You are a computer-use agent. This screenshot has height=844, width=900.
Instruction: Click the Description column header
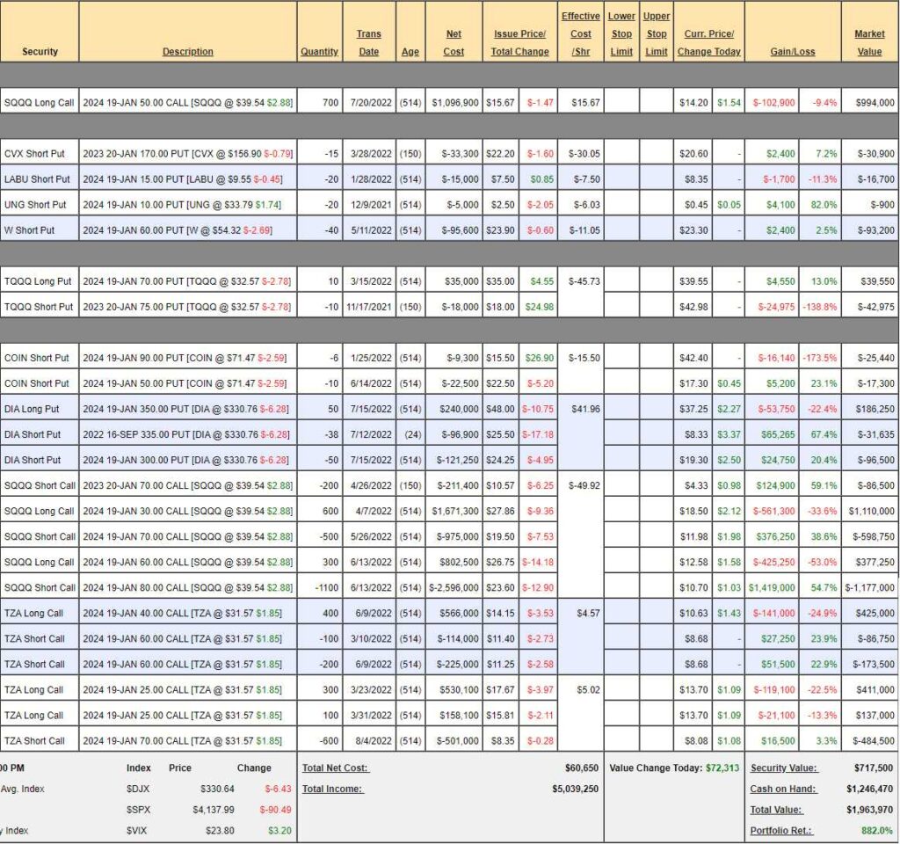click(x=187, y=51)
